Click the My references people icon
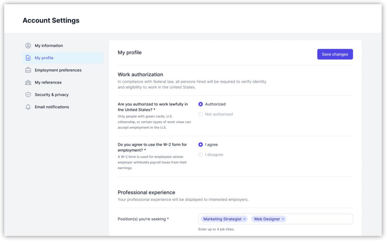The height and width of the screenshot is (242, 387). [x=28, y=82]
